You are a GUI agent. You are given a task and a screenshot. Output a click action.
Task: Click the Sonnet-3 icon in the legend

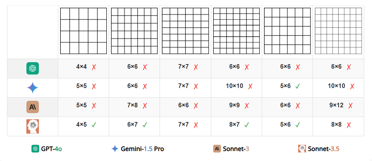pyautogui.click(x=217, y=149)
